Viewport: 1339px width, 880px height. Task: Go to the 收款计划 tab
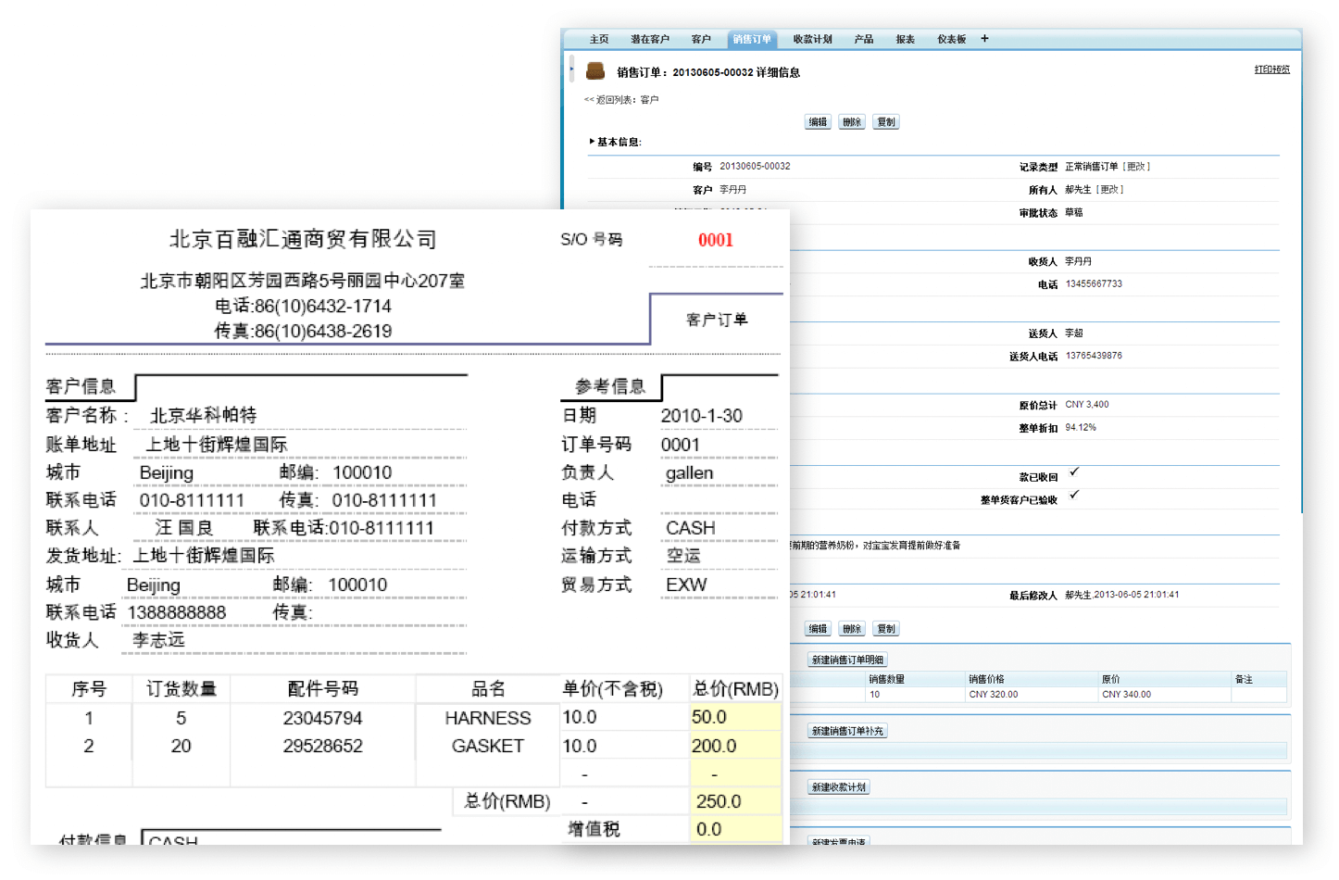coord(812,39)
